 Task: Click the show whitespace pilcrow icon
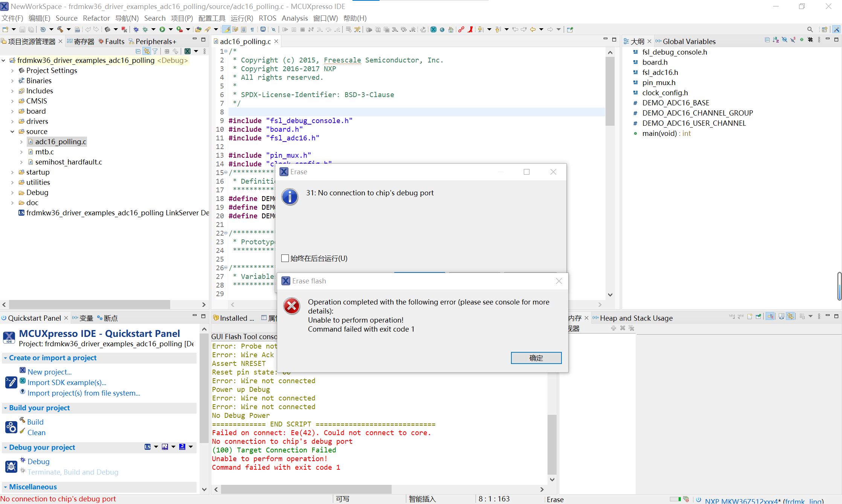coord(252,29)
